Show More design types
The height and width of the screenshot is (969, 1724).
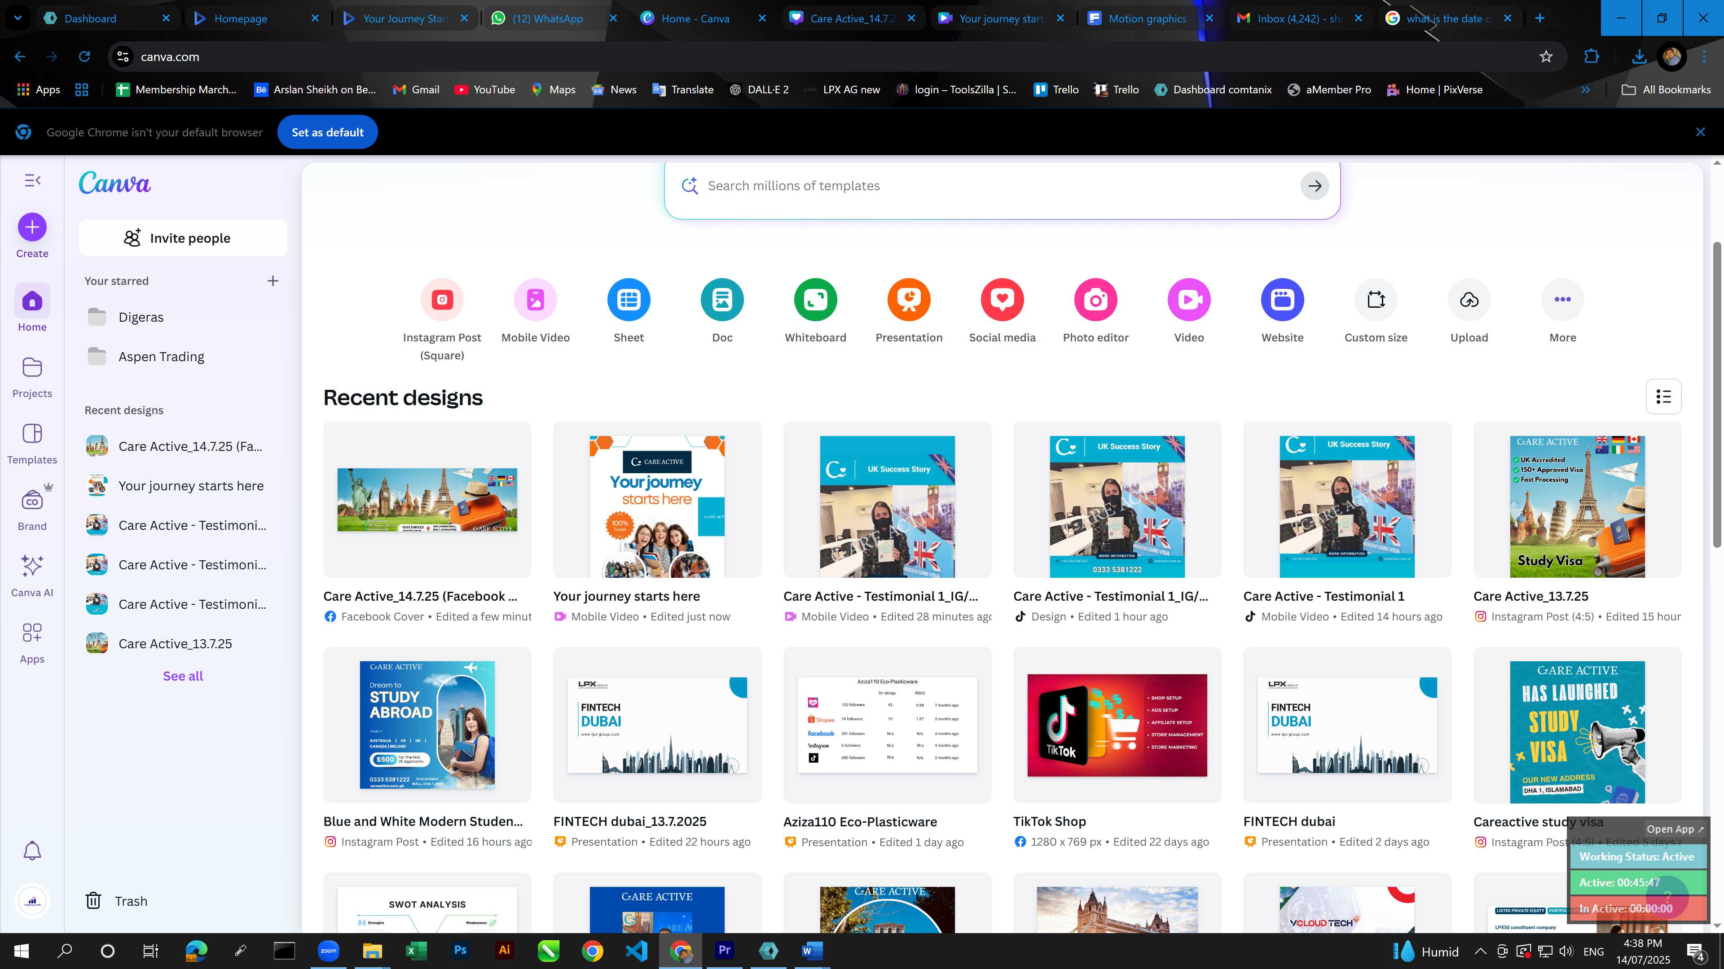1562,311
